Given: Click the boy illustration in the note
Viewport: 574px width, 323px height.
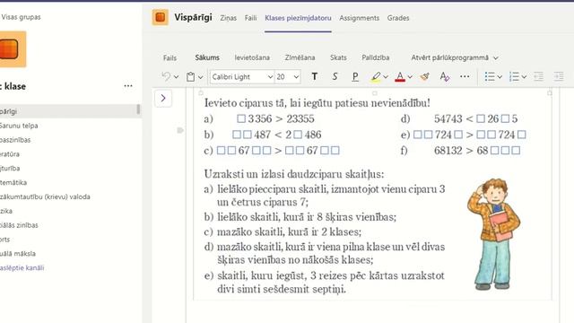Looking at the screenshot, I should (x=494, y=234).
